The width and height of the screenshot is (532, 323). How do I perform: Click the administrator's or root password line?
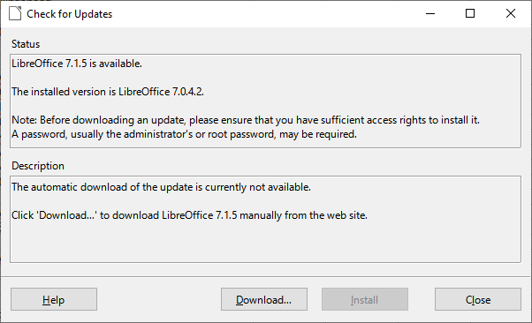coord(184,134)
